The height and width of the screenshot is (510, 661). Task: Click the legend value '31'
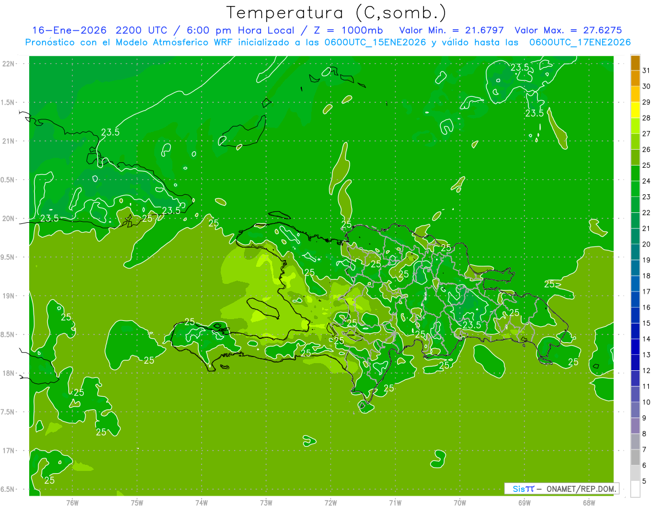[x=646, y=70]
